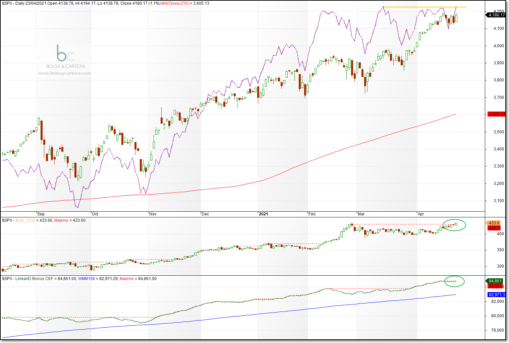509x343 pixels.
Task: Select the orange &HG_CCB indicator label
Action: pyautogui.click(x=25, y=220)
